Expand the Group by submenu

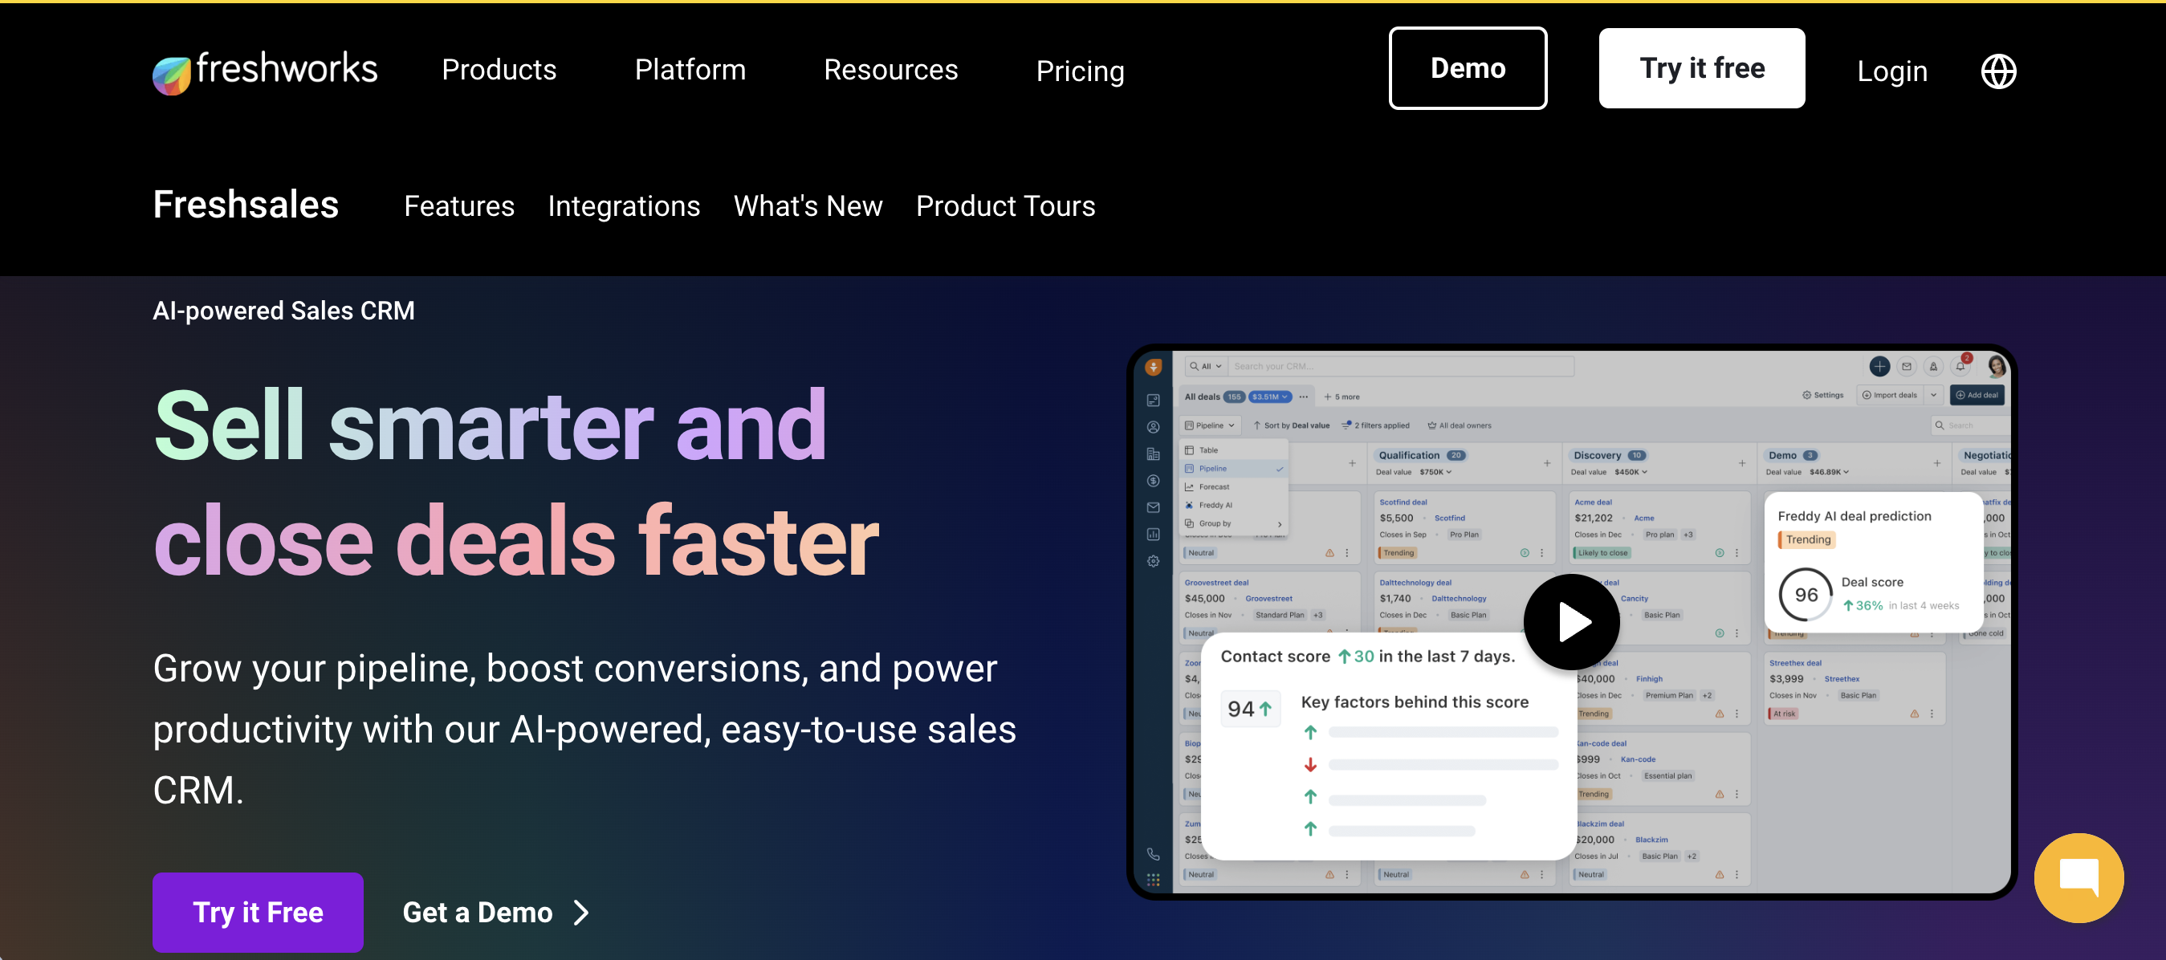(1233, 523)
